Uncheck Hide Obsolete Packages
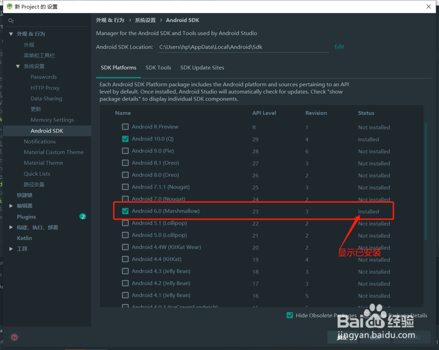Screen dimensions: 439x350 (x=290, y=315)
